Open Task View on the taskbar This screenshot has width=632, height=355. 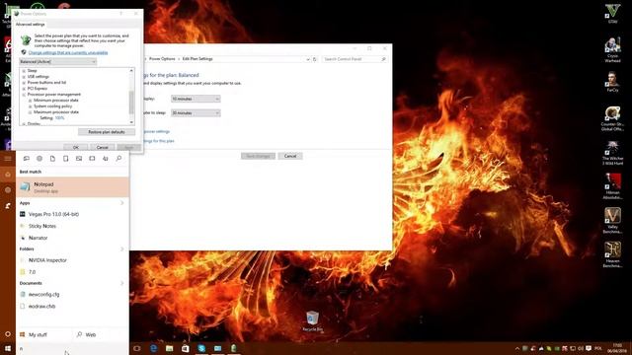click(x=137, y=348)
